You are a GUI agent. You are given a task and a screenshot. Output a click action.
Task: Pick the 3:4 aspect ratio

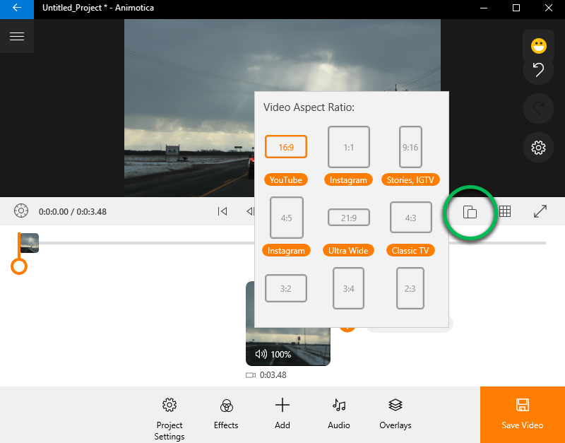pos(348,288)
